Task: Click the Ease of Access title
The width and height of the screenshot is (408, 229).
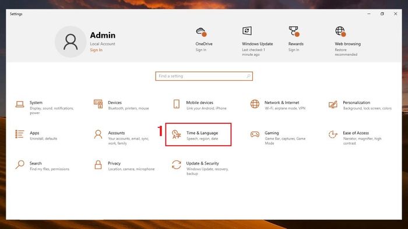Action: click(356, 133)
